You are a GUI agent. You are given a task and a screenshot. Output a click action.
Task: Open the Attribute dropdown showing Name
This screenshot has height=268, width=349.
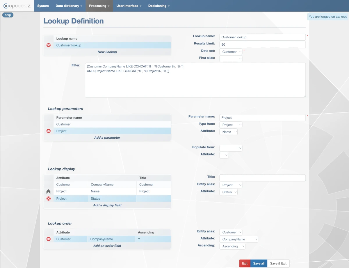pyautogui.click(x=228, y=132)
